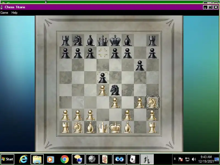Select the white pawn on e3
This screenshot has width=220, height=165.
tap(115, 103)
